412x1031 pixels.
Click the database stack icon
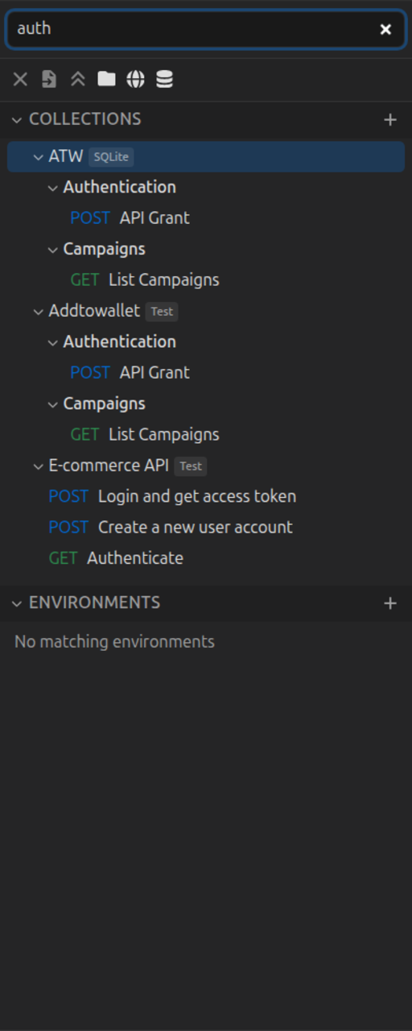pos(165,79)
